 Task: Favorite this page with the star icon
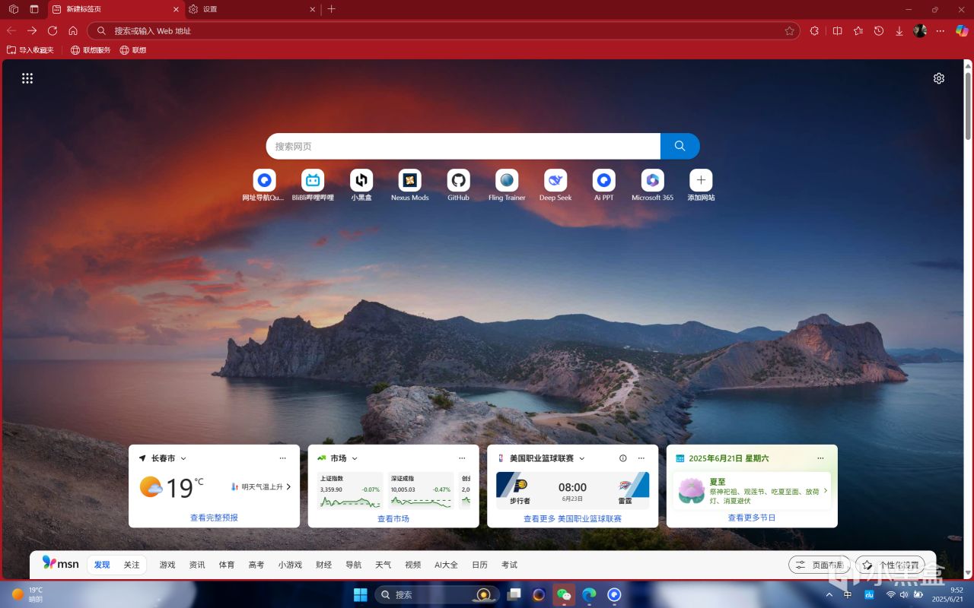tap(790, 31)
